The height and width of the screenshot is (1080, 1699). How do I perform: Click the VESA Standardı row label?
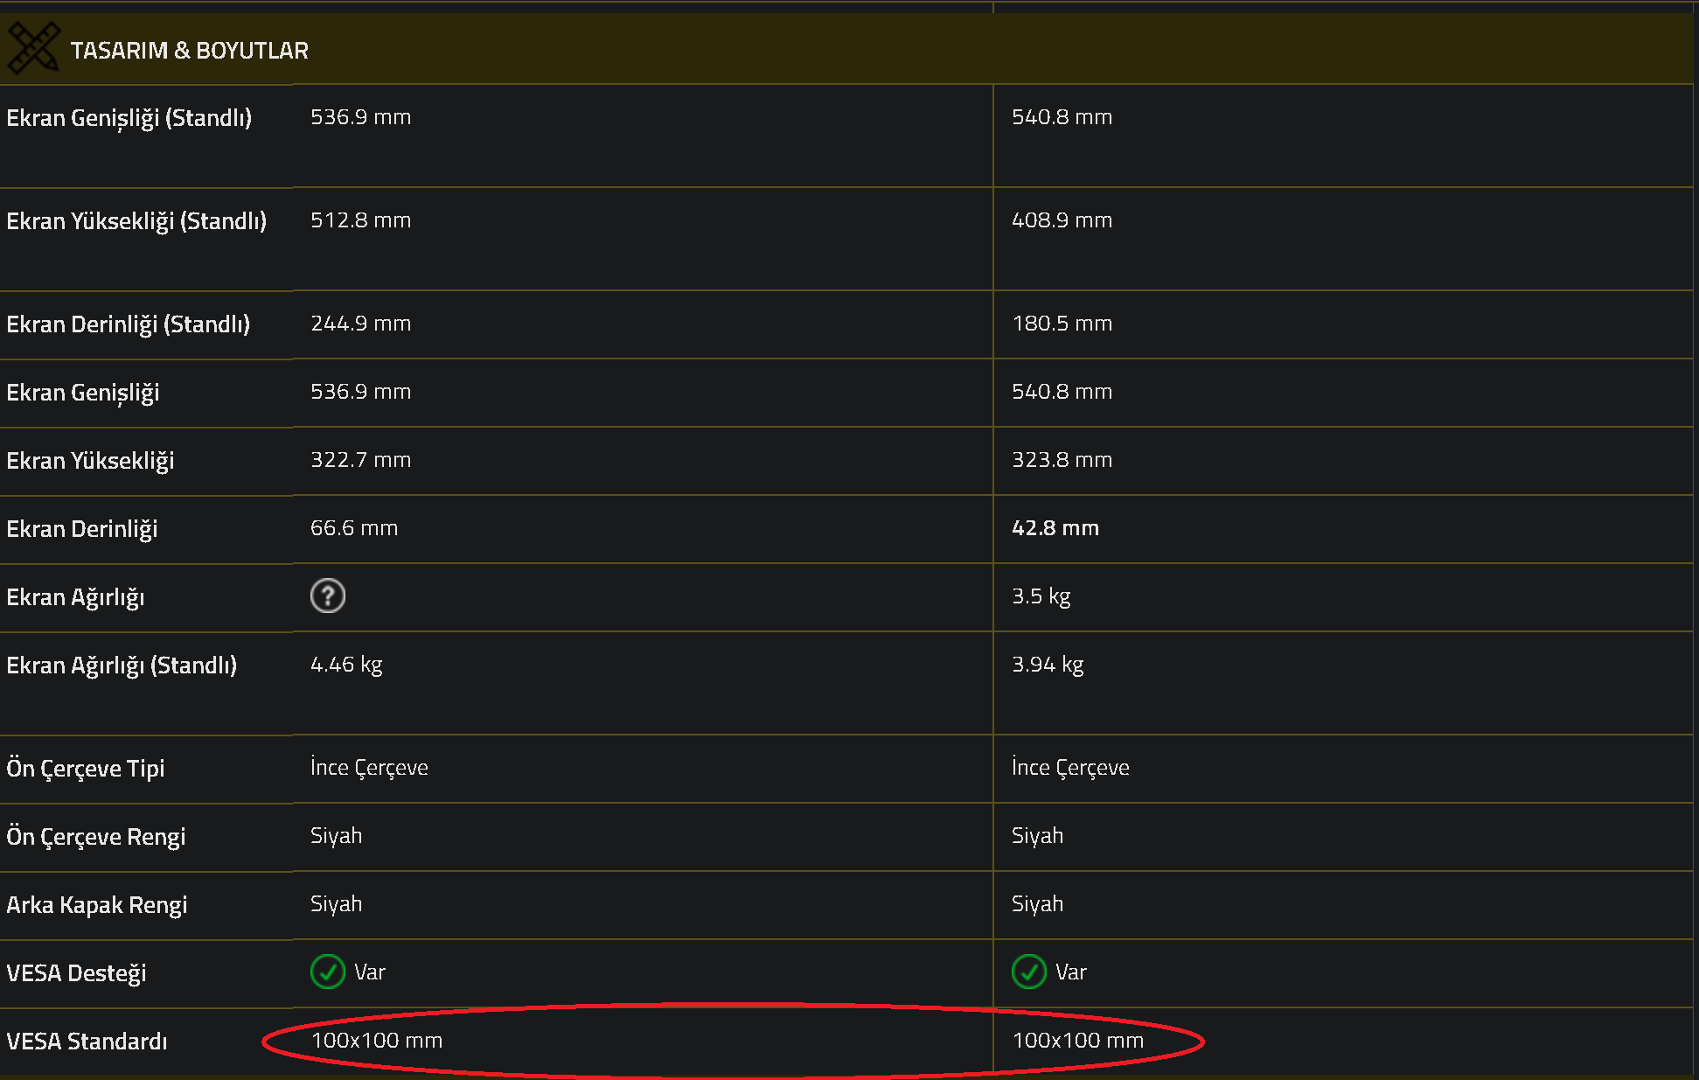click(87, 1042)
